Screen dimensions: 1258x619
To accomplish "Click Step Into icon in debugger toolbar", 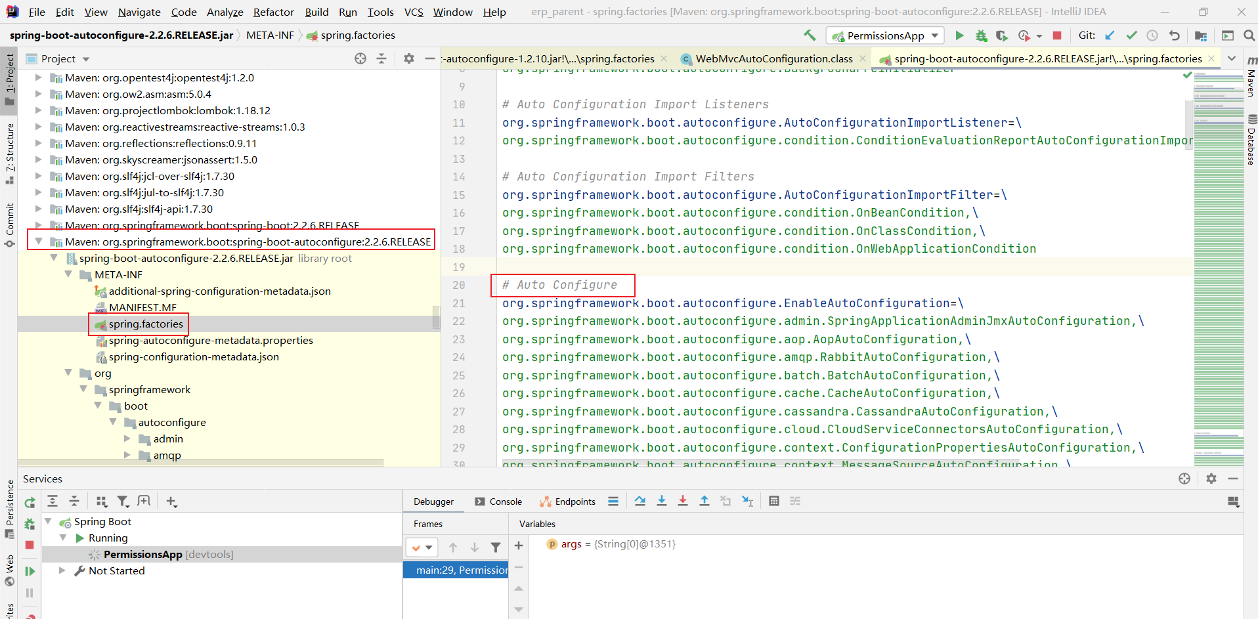I will point(662,501).
